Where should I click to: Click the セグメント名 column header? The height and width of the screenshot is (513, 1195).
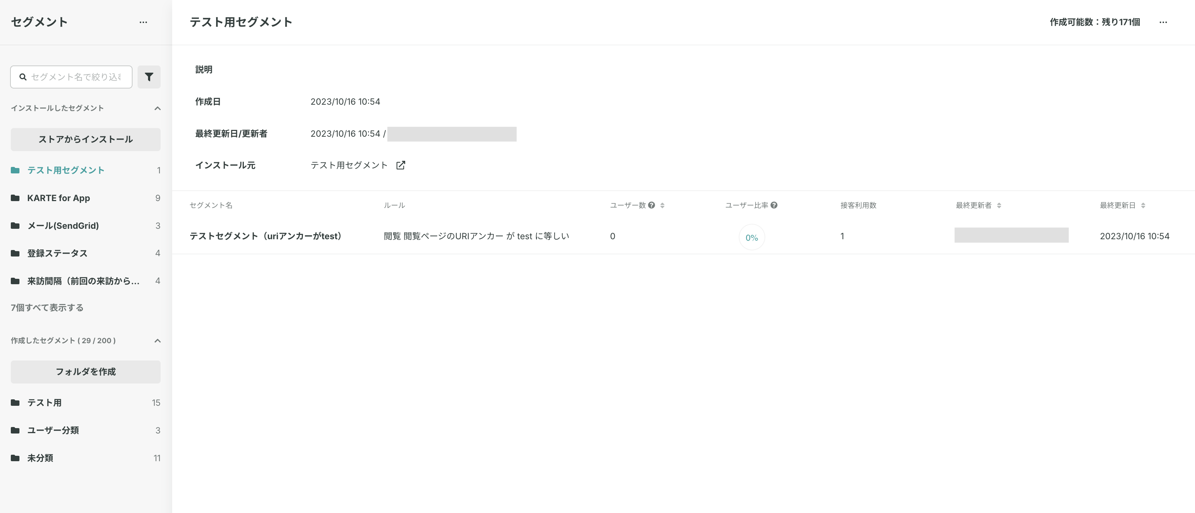(211, 205)
